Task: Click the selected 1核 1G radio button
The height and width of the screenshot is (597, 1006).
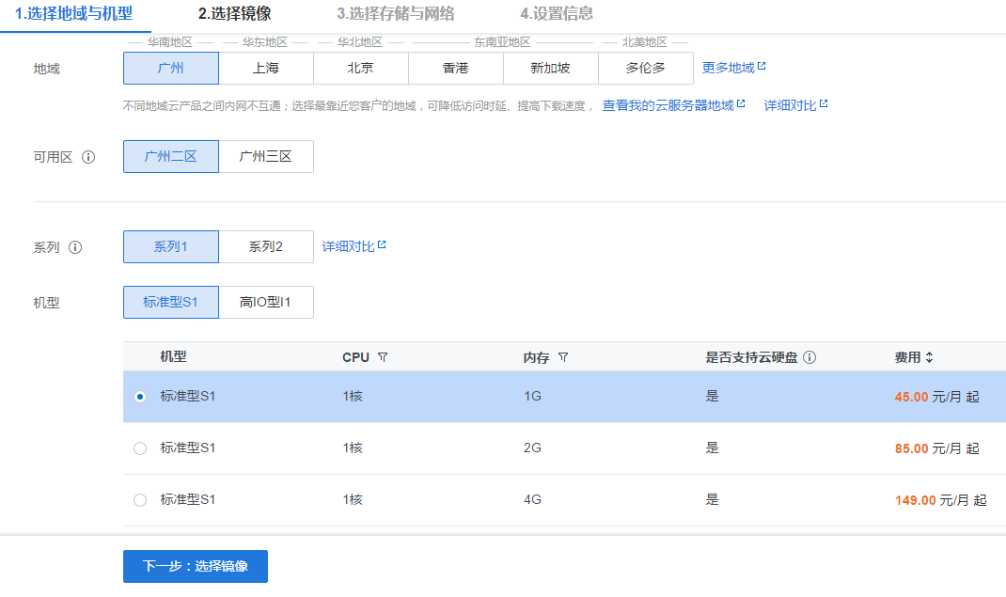Action: pyautogui.click(x=139, y=398)
